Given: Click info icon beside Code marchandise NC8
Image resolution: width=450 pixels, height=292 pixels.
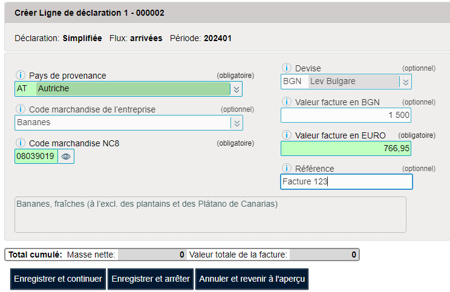Looking at the screenshot, I should [x=20, y=143].
